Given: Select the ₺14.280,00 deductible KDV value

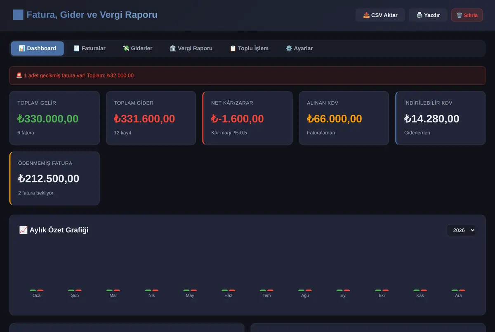Looking at the screenshot, I should tap(432, 119).
